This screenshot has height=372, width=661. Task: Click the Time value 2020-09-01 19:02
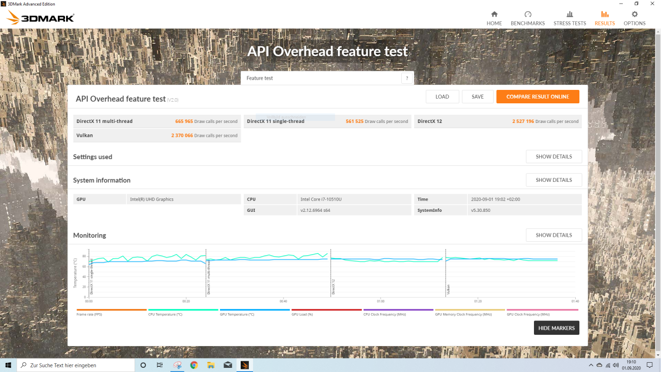495,199
